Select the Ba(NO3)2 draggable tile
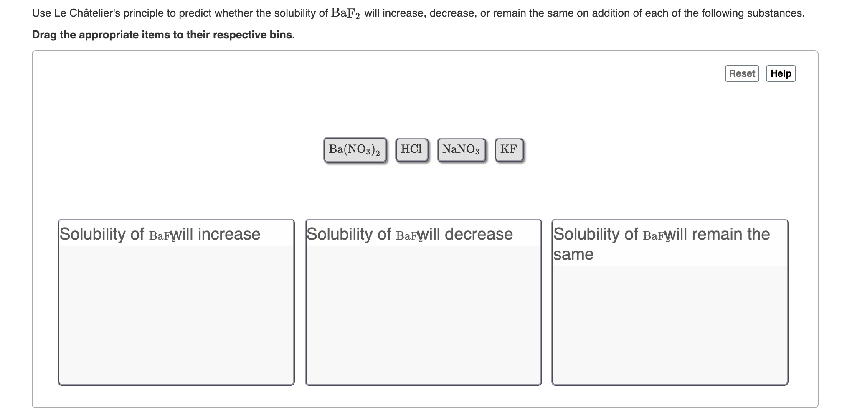 (355, 149)
